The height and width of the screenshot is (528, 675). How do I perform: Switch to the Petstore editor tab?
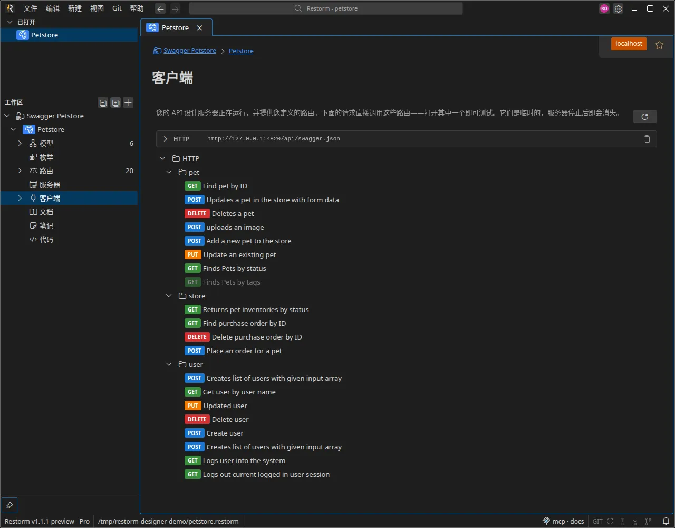coord(176,28)
